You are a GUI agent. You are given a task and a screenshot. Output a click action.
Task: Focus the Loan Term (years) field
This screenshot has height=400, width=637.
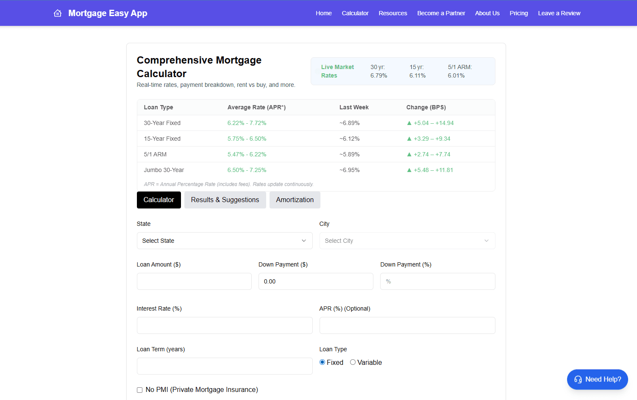click(225, 366)
